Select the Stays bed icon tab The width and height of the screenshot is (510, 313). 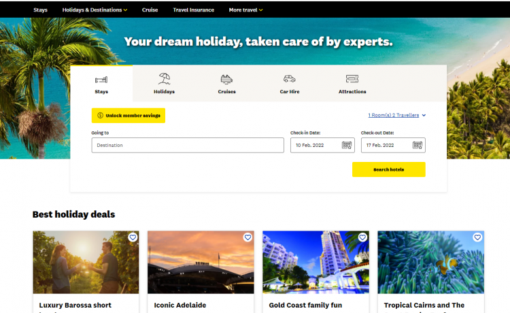point(101,80)
